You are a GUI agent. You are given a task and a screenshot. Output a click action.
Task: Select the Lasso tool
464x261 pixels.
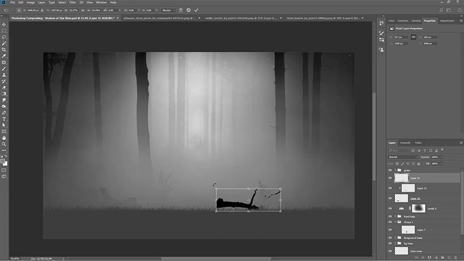4,37
